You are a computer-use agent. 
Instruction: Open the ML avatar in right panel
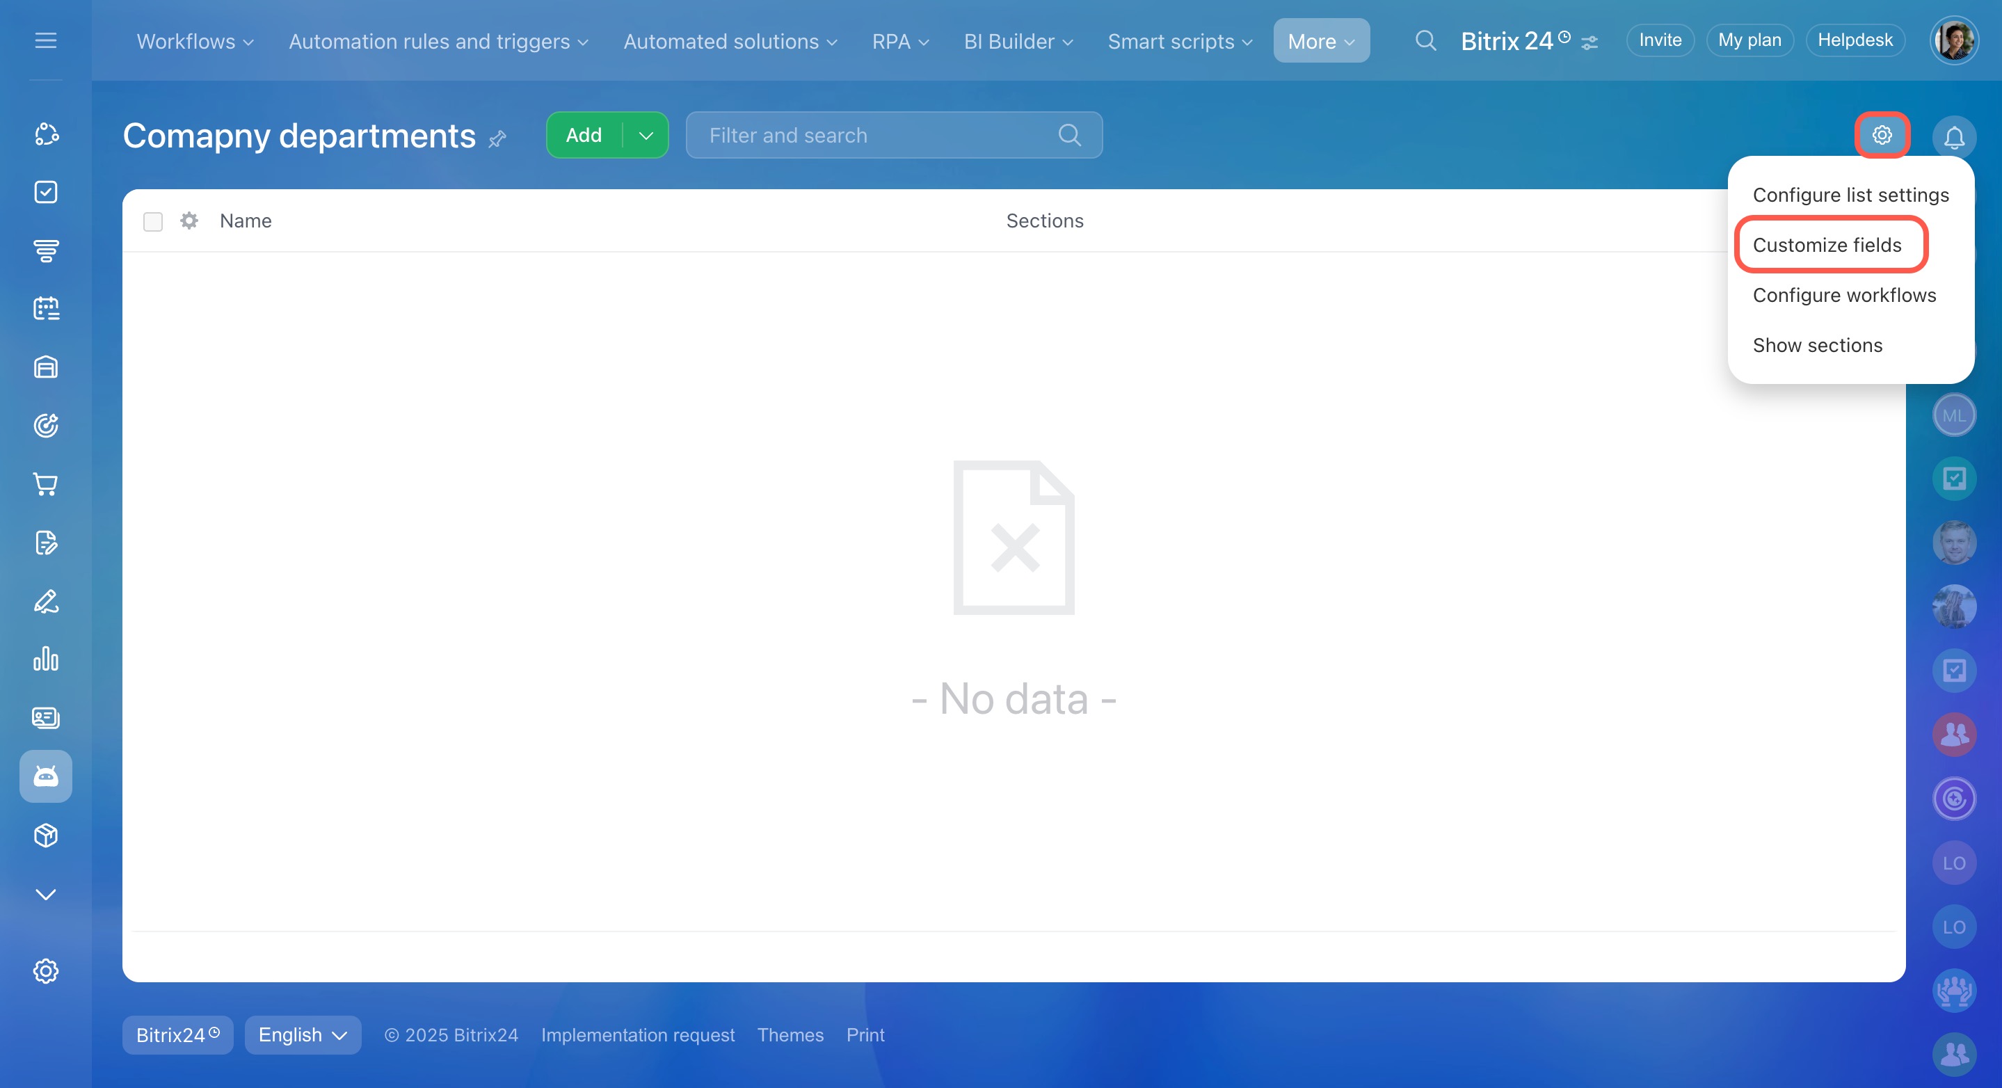(1954, 415)
